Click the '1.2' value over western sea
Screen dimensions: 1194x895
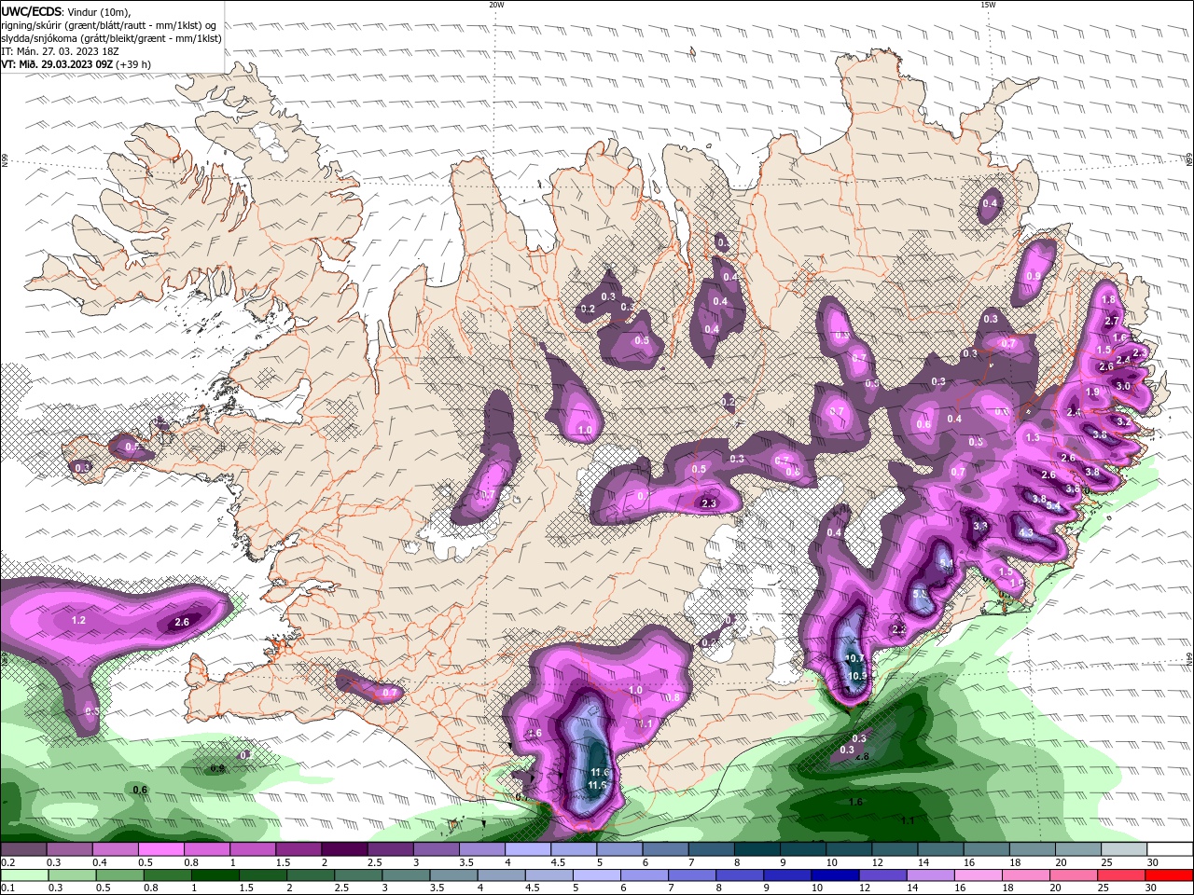pos(79,620)
